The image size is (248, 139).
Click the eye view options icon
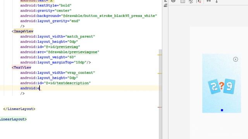173,1
